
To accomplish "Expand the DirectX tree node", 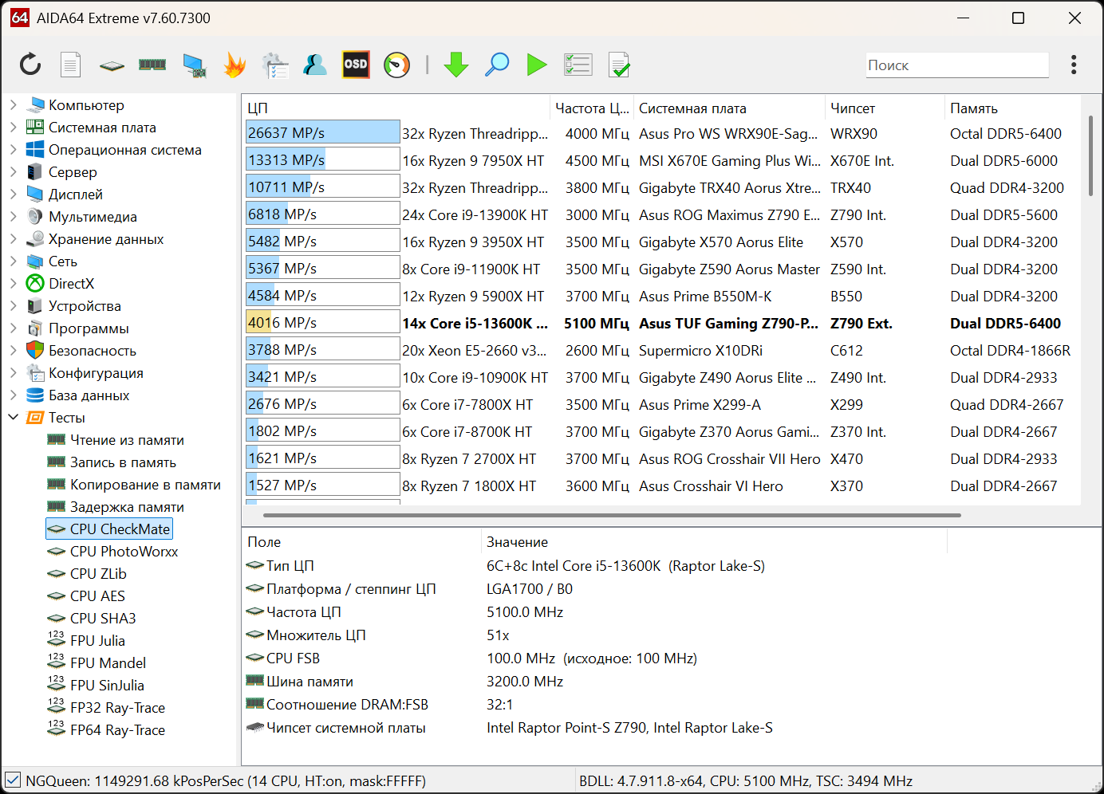I will point(13,283).
